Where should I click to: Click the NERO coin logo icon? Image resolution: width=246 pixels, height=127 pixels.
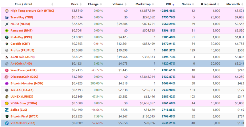coord(7,24)
